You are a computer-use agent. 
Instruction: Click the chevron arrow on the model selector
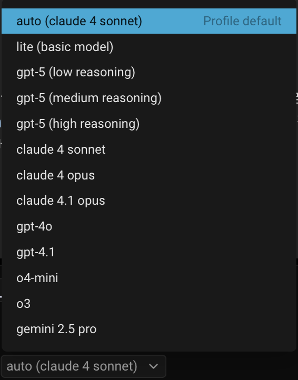click(x=154, y=366)
